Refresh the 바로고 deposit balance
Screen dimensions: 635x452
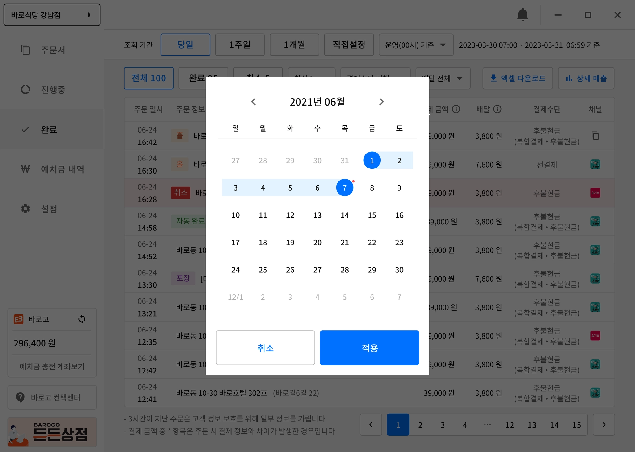point(82,319)
